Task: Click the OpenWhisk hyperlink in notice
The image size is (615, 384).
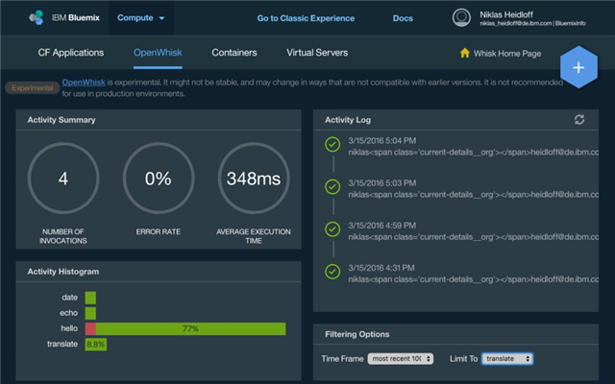Action: click(x=84, y=83)
